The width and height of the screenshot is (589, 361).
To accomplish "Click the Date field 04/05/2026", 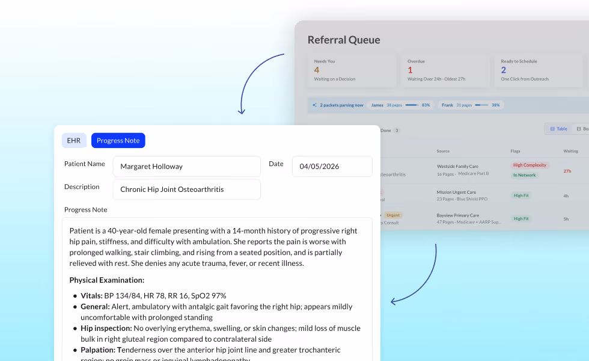I will (x=332, y=166).
